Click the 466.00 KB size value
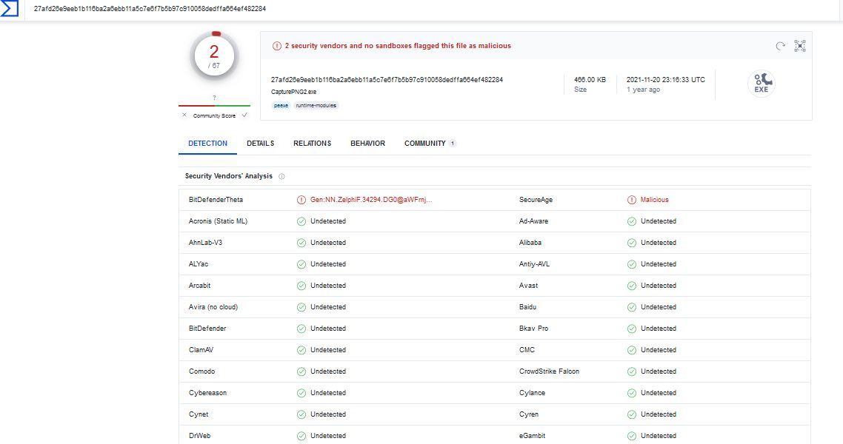Screen dimensions: 843x444 click(590, 79)
